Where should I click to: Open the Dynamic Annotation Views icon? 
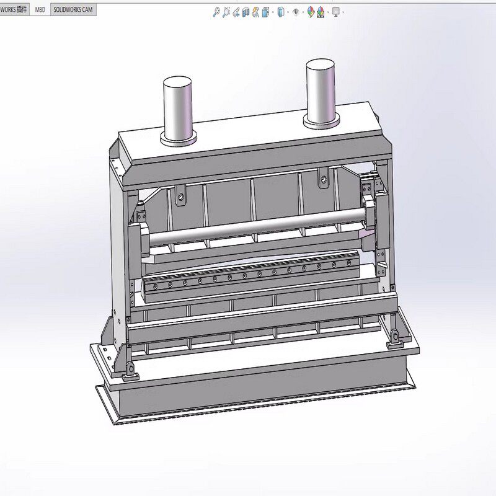click(x=255, y=12)
